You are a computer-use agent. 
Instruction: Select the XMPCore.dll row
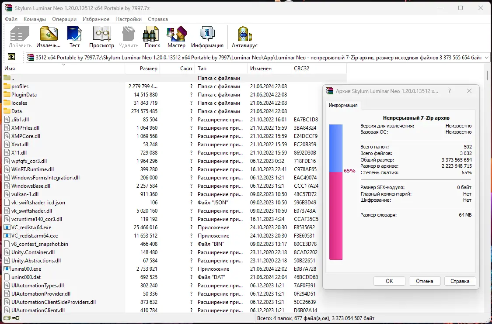coord(174,136)
